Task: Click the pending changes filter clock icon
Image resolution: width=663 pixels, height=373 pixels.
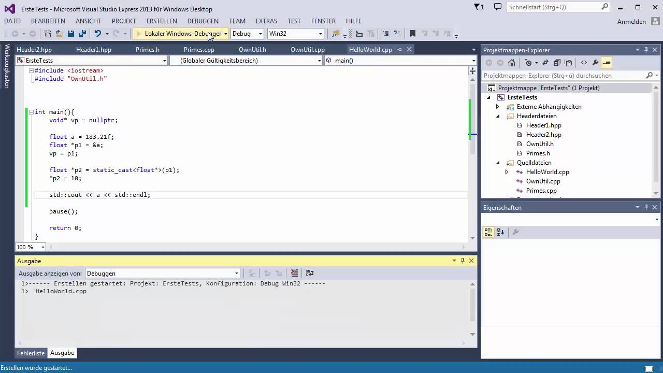Action: [528, 63]
